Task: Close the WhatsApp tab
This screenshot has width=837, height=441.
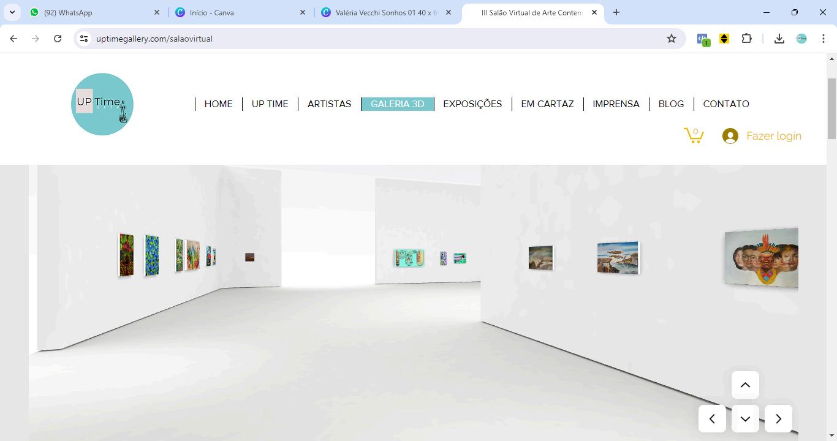Action: click(157, 12)
